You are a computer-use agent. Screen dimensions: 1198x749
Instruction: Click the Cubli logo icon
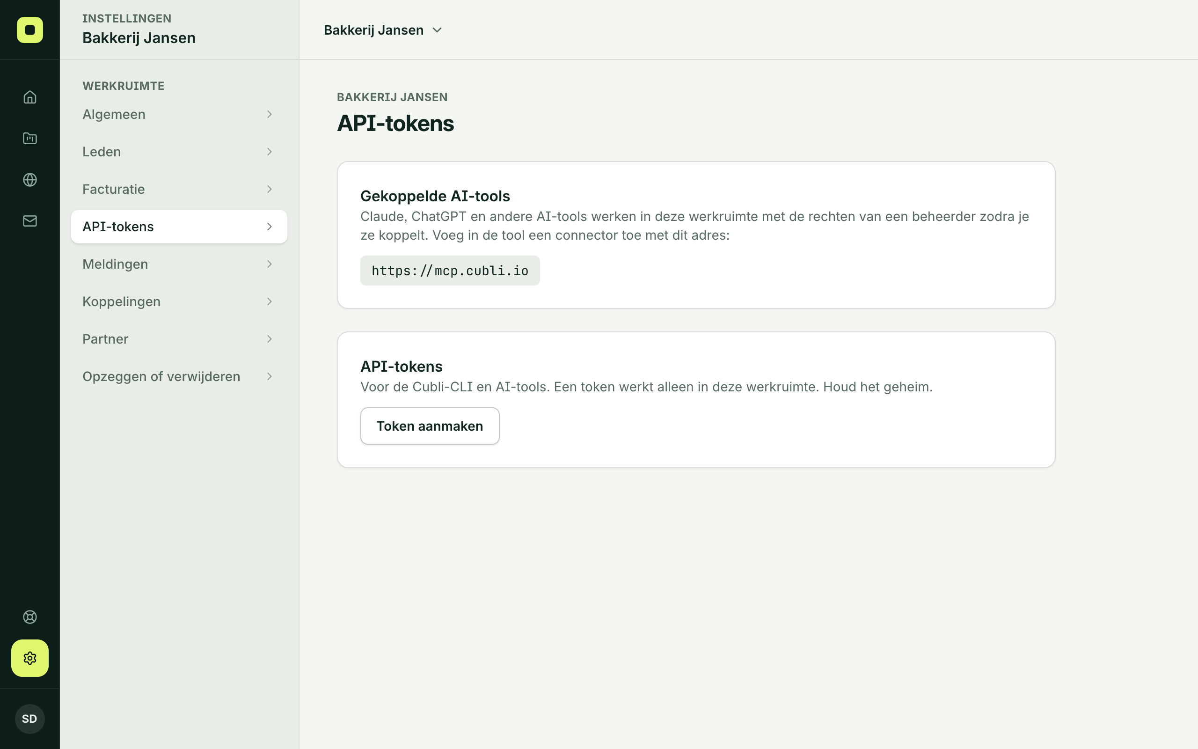click(29, 29)
